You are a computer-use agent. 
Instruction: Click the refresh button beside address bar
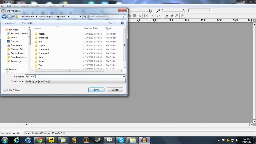(x=85, y=16)
